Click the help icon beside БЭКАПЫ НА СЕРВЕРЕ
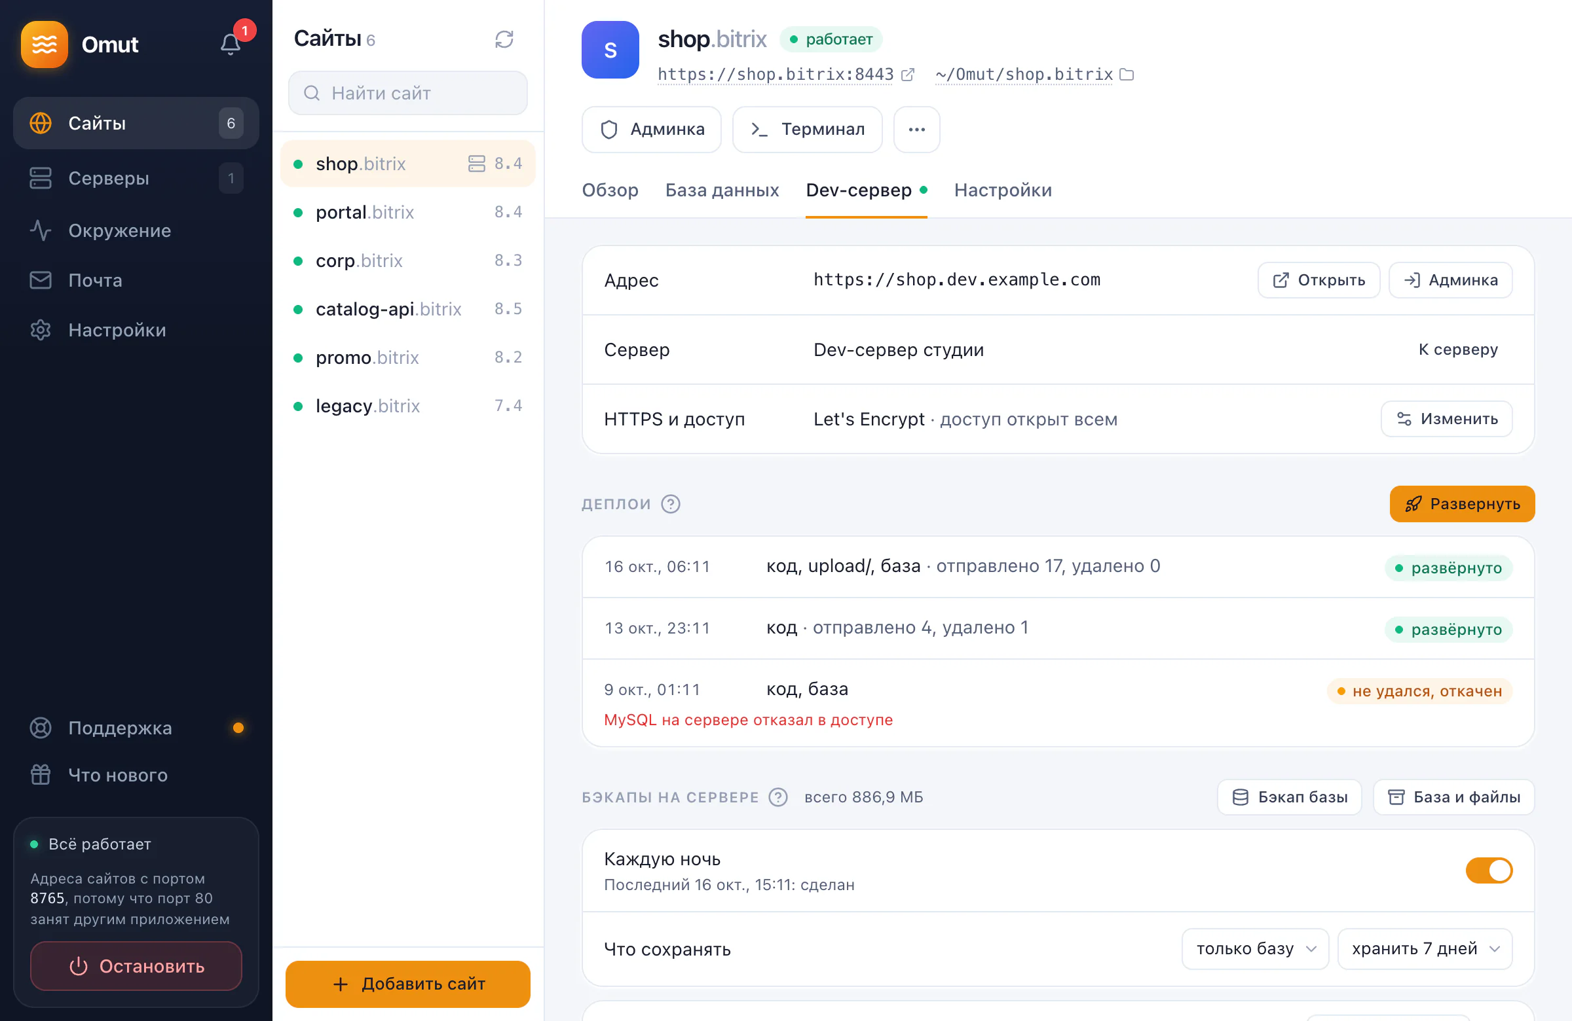1572x1021 pixels. 777,797
